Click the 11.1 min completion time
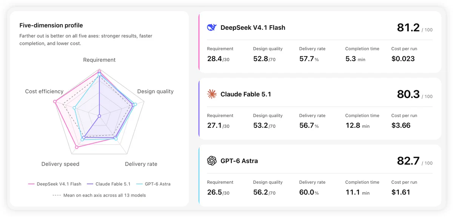The height and width of the screenshot is (217, 453). [357, 192]
